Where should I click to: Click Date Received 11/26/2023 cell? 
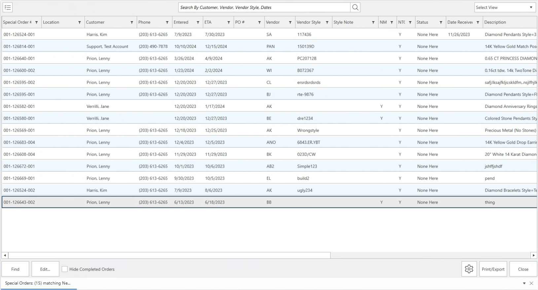[459, 34]
